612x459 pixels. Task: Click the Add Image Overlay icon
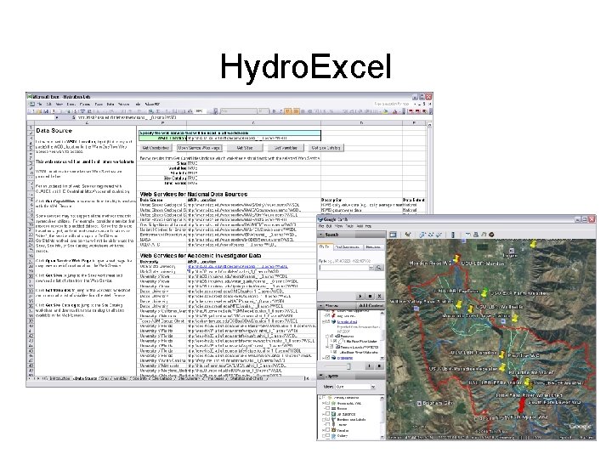pos(439,235)
